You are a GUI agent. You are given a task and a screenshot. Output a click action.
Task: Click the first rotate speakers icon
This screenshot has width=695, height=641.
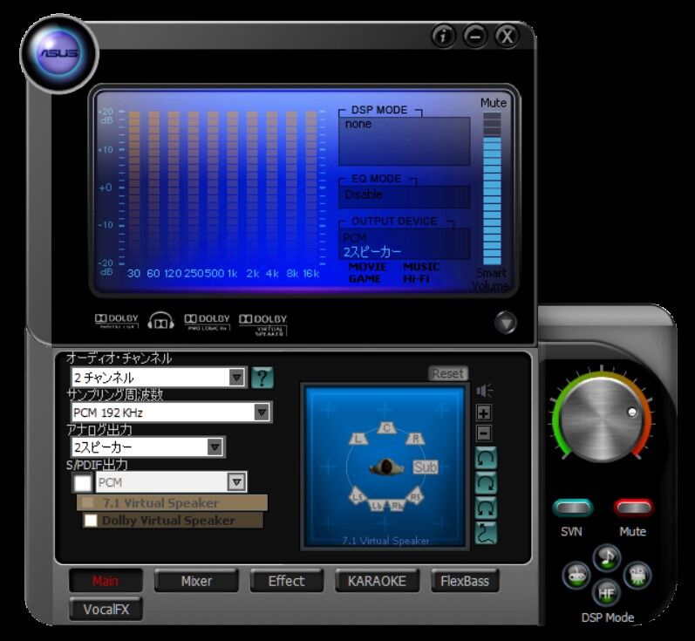486,459
